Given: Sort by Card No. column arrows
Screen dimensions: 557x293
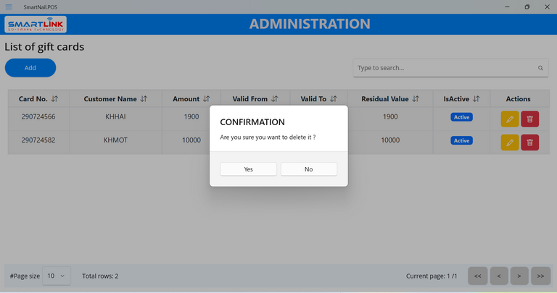Looking at the screenshot, I should coord(55,98).
